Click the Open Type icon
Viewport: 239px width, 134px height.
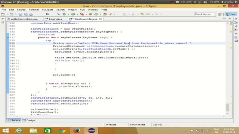105,14
